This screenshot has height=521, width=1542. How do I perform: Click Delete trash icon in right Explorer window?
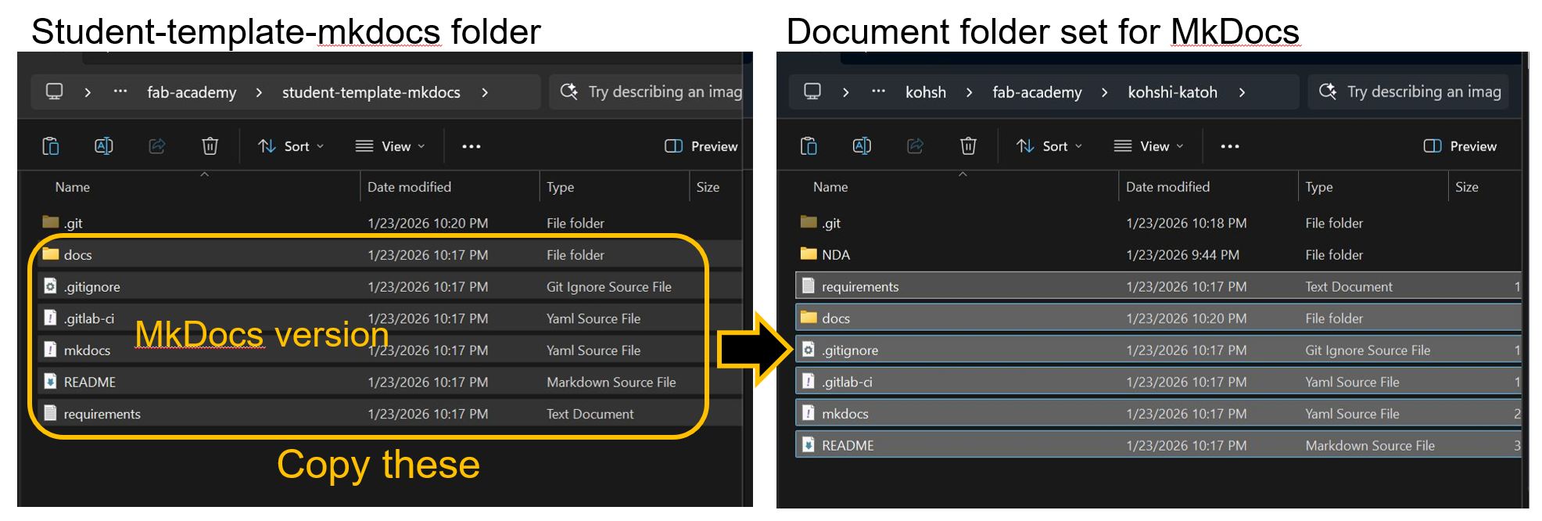(968, 146)
